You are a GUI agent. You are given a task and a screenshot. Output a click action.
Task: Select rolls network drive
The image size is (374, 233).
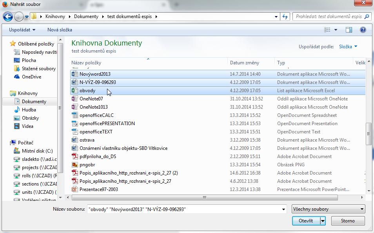coord(39,176)
